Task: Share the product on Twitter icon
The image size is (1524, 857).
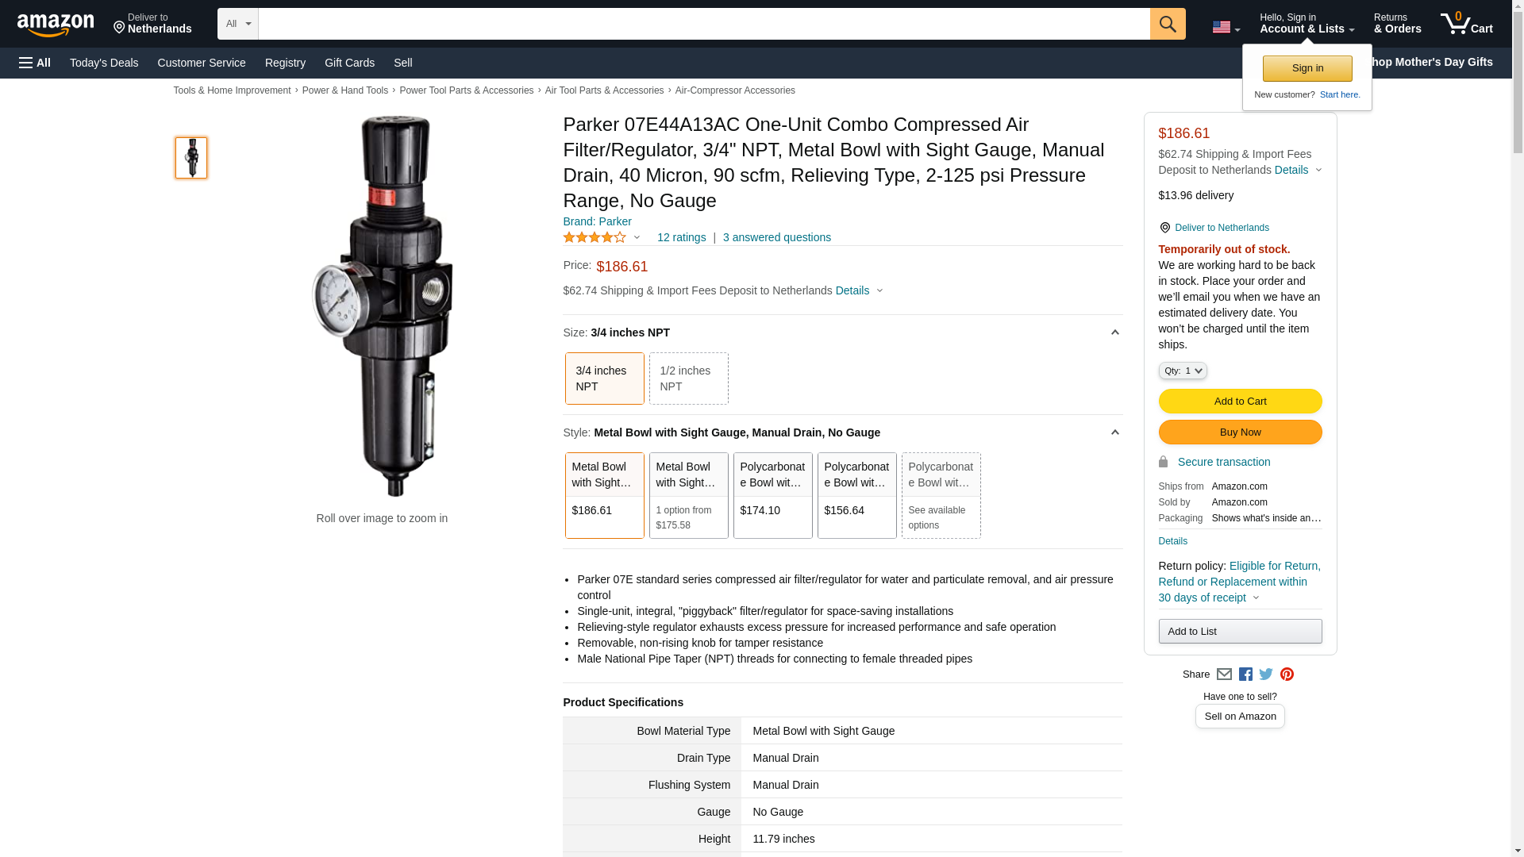Action: 1266,674
